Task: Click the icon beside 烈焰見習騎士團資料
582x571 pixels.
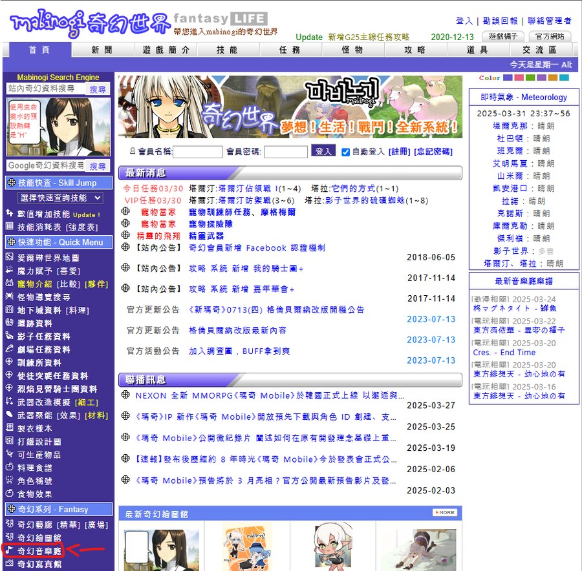Action: pyautogui.click(x=9, y=388)
